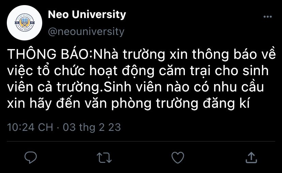282x173 pixels.
Task: Tap the two-arrow repost icon
Action: pyautogui.click(x=104, y=158)
